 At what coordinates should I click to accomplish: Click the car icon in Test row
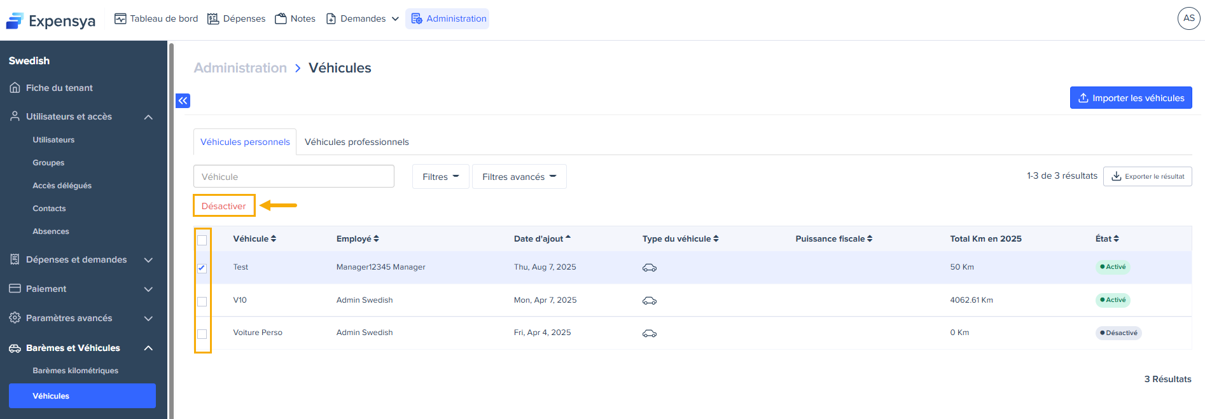tap(649, 268)
